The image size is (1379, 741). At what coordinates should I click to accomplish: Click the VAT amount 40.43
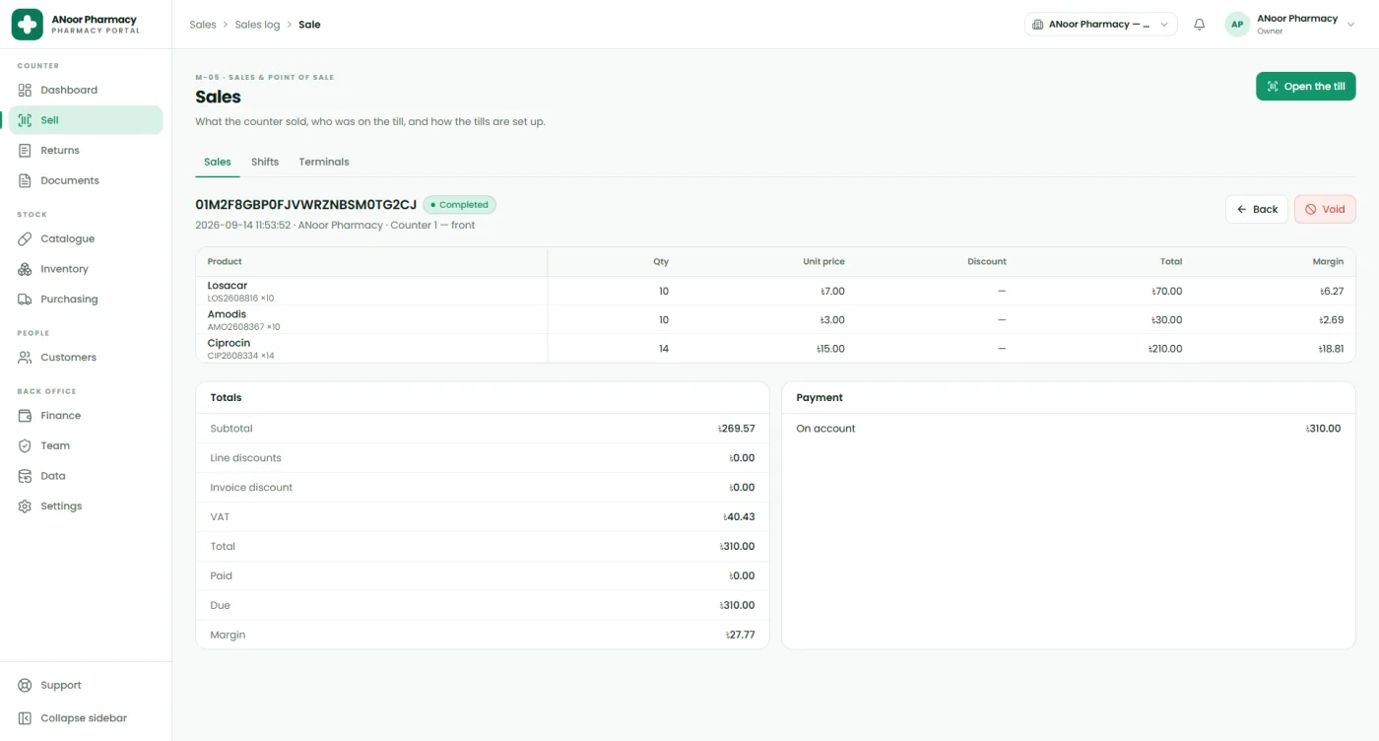tap(739, 516)
